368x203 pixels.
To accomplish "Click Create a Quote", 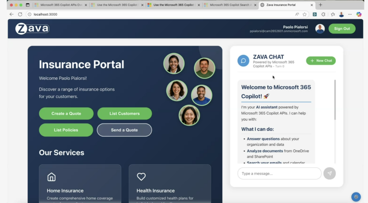I will coord(66,113).
